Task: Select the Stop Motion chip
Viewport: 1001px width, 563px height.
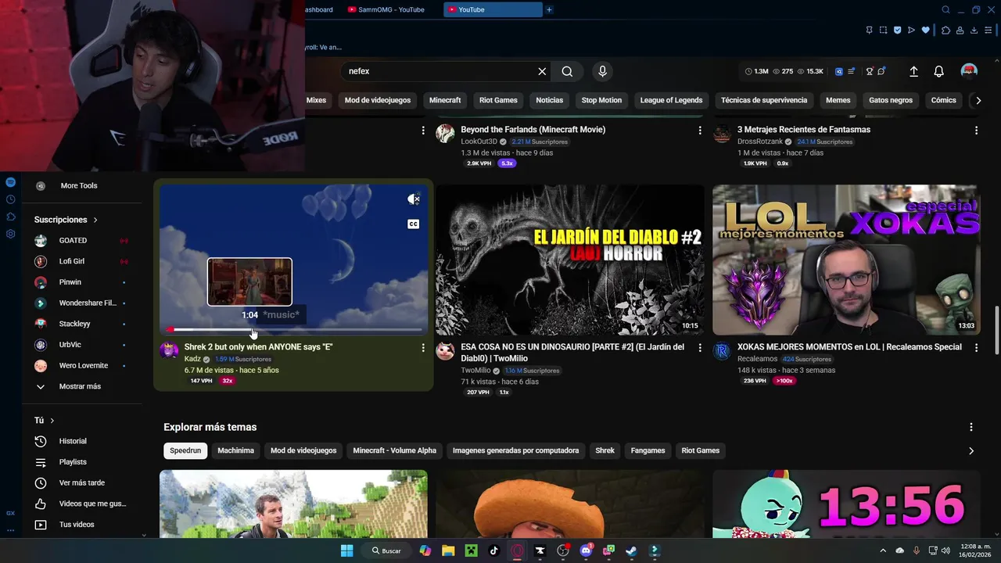Action: pyautogui.click(x=601, y=100)
